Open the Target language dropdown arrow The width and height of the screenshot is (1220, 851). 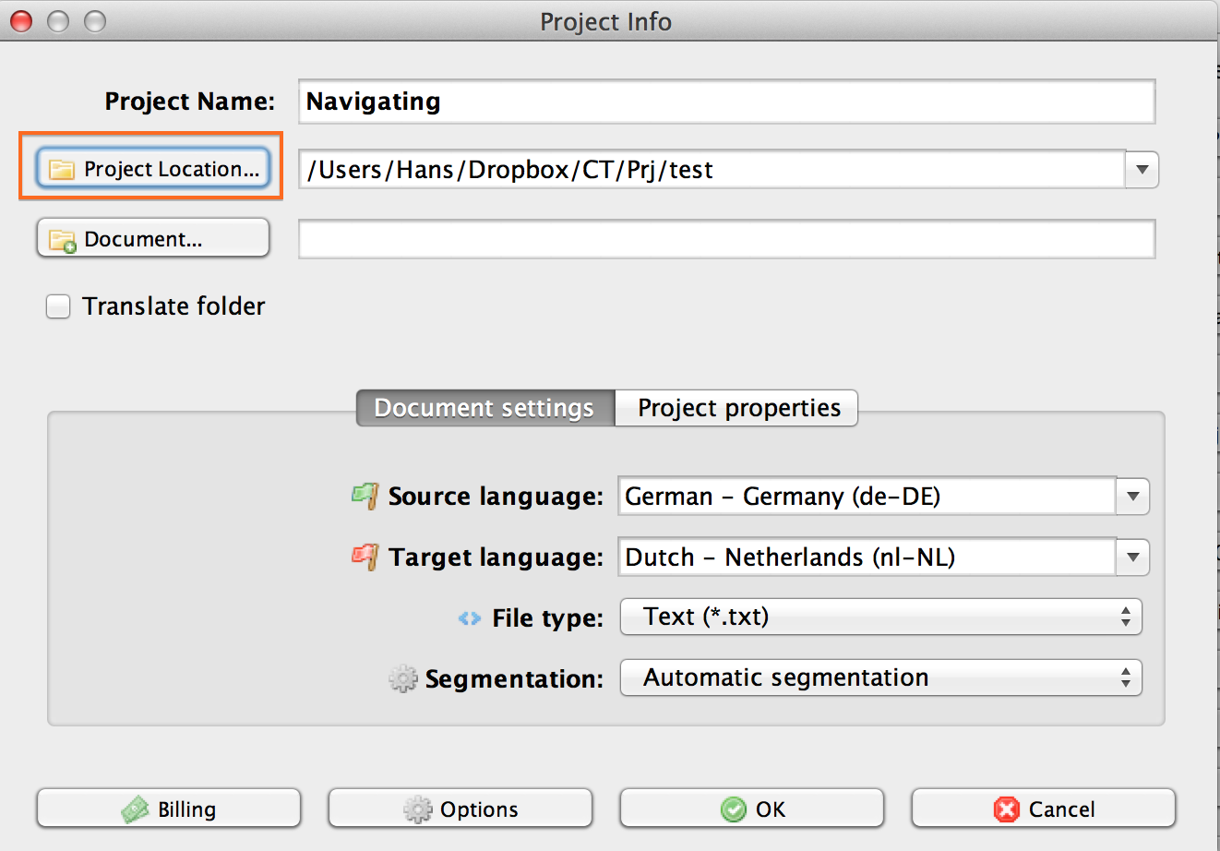click(x=1132, y=557)
